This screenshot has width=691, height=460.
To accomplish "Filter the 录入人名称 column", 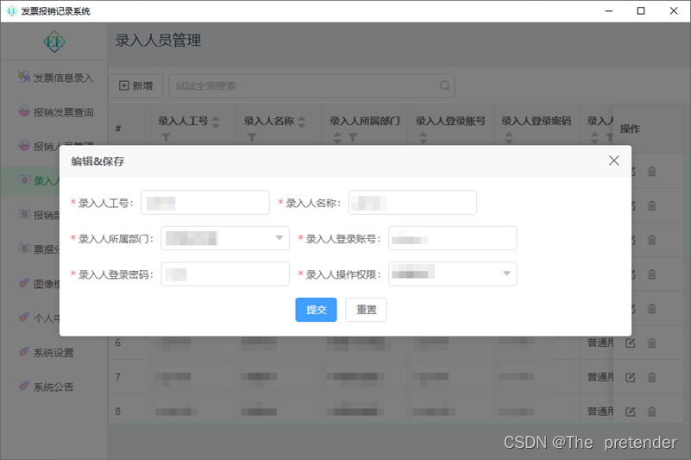I will (252, 137).
